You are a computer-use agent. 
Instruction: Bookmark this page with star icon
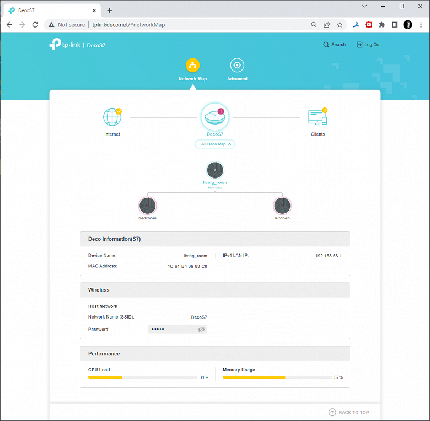click(x=340, y=25)
